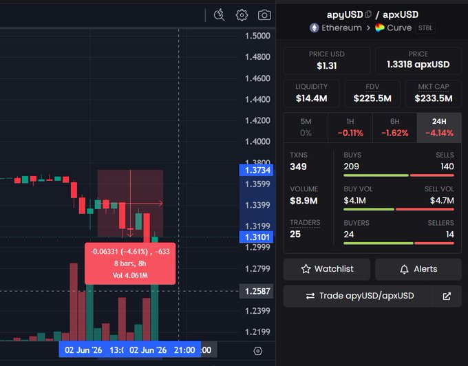
Task: Click the STBL pool badge
Action: tap(425, 28)
